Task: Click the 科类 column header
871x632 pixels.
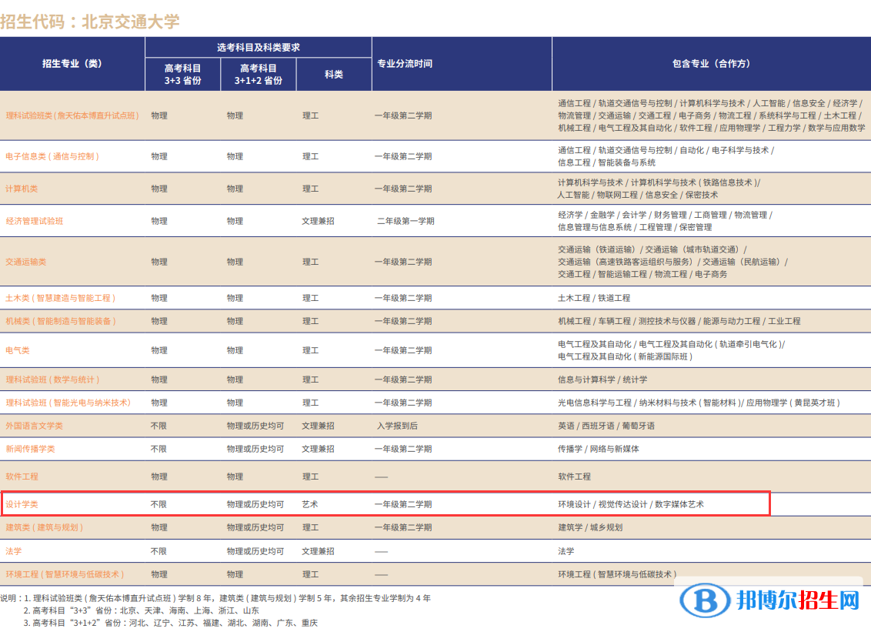Action: [334, 74]
